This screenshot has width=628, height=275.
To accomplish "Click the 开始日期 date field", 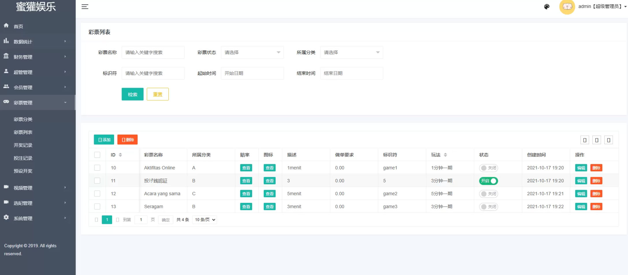I will coord(252,73).
